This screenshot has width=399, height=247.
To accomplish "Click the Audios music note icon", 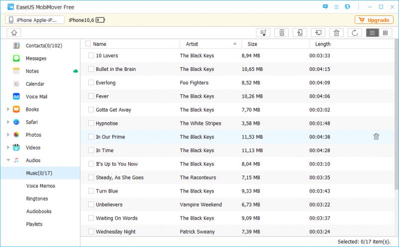I will pos(16,160).
